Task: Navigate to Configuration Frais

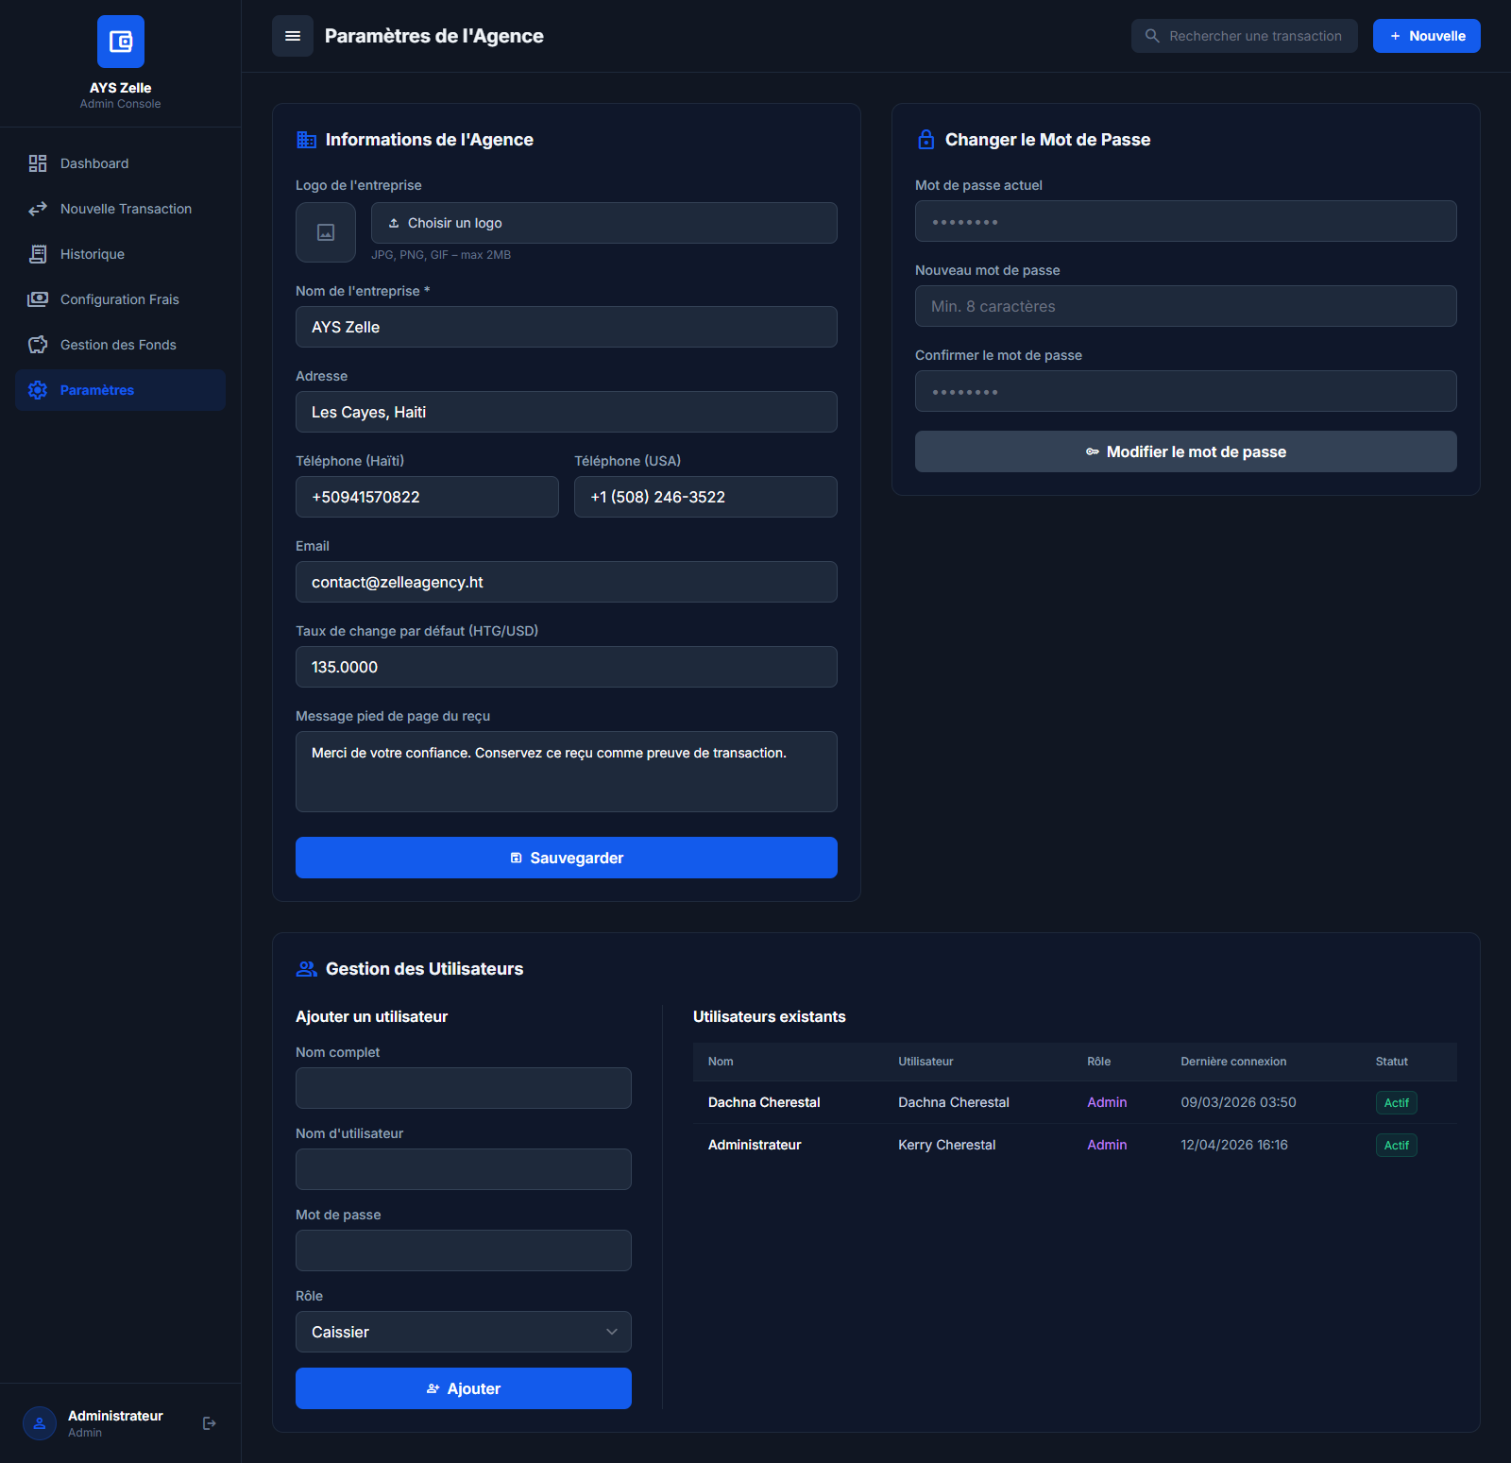Action: (x=119, y=299)
